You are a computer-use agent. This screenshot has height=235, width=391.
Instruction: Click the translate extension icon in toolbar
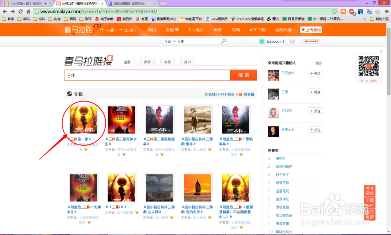[x=369, y=12]
